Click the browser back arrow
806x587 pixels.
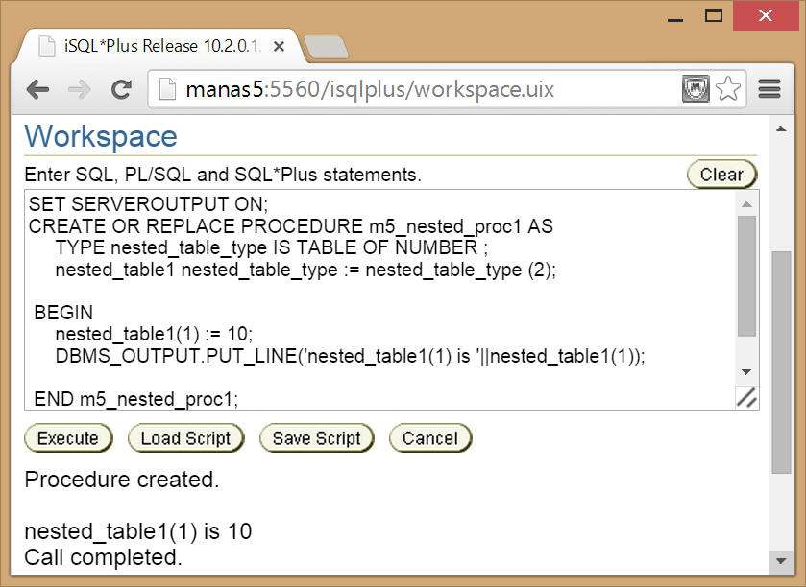pos(37,89)
